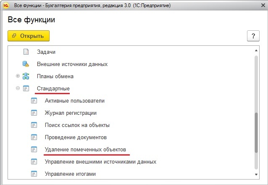Open help with the question mark button
Image resolution: width=268 pixels, height=185 pixels.
click(x=253, y=36)
